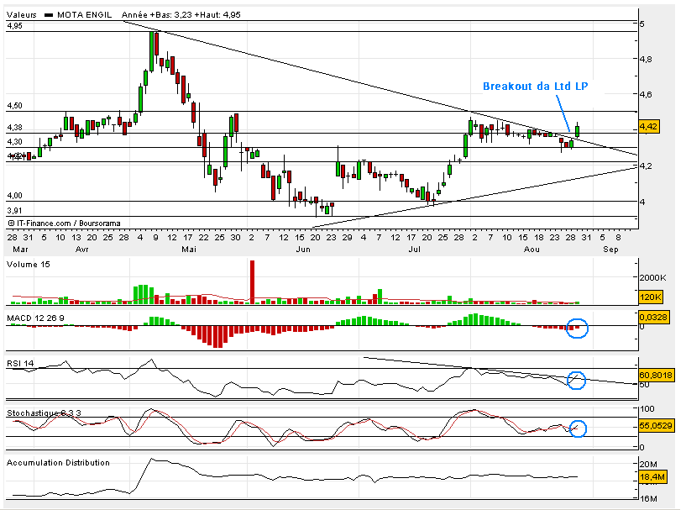Click the 'Jun' month label
Screen dimensions: 686x510
[x=303, y=249]
